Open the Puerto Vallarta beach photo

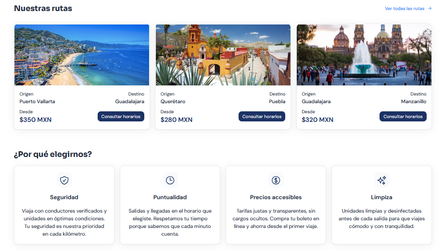tap(82, 55)
